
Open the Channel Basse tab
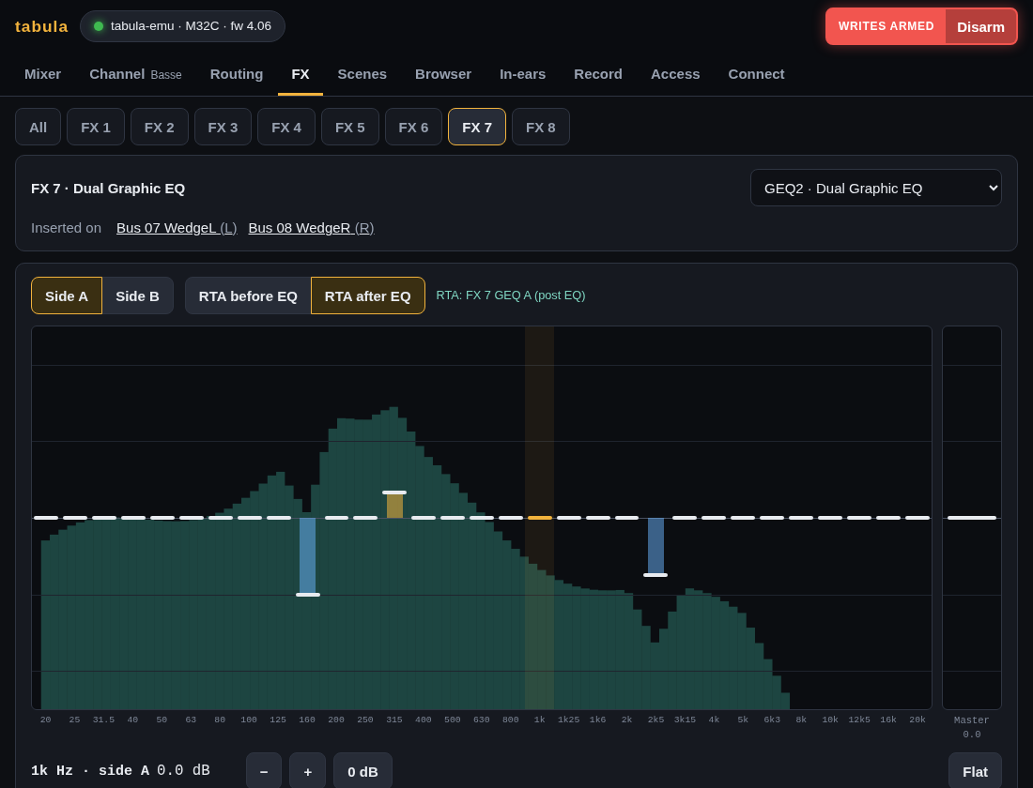(x=135, y=74)
